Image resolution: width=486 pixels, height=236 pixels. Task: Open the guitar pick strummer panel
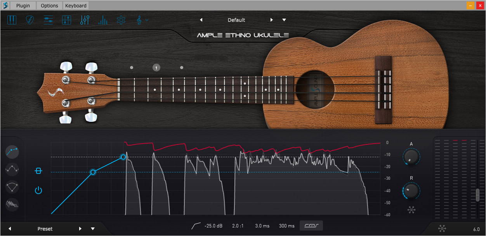30,20
